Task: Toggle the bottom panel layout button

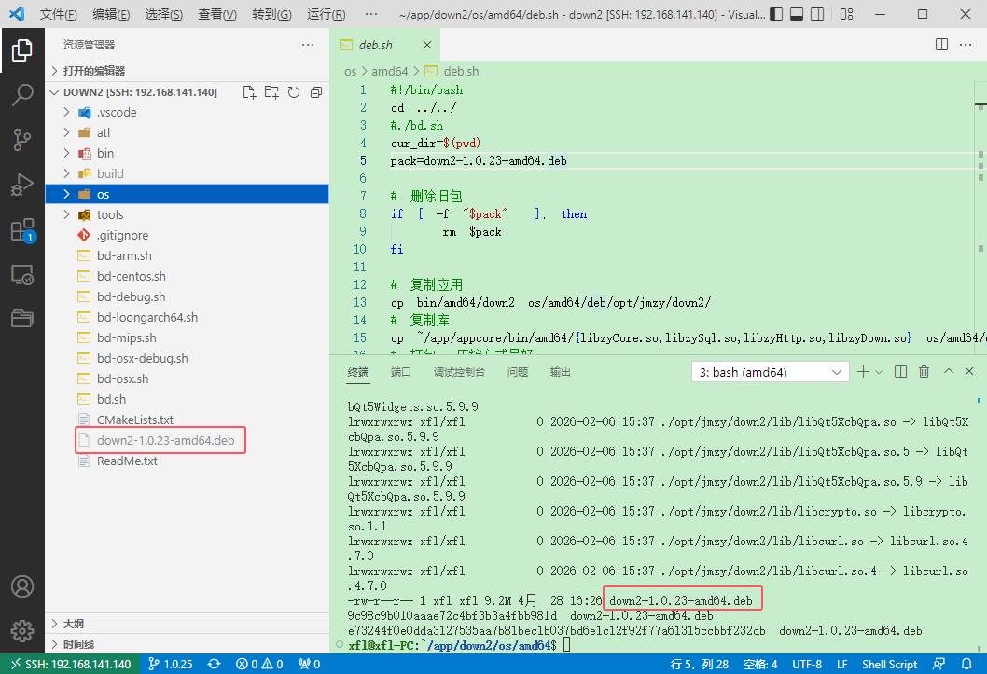Action: tap(797, 14)
